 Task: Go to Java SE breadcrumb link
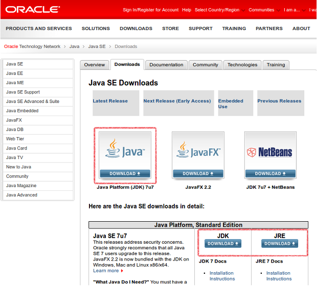click(97, 46)
